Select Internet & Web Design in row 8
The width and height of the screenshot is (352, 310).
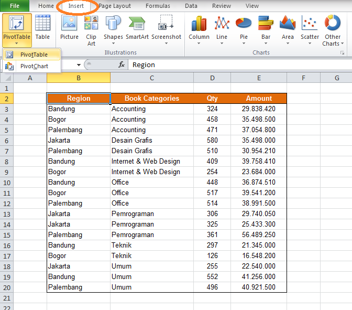click(152, 161)
